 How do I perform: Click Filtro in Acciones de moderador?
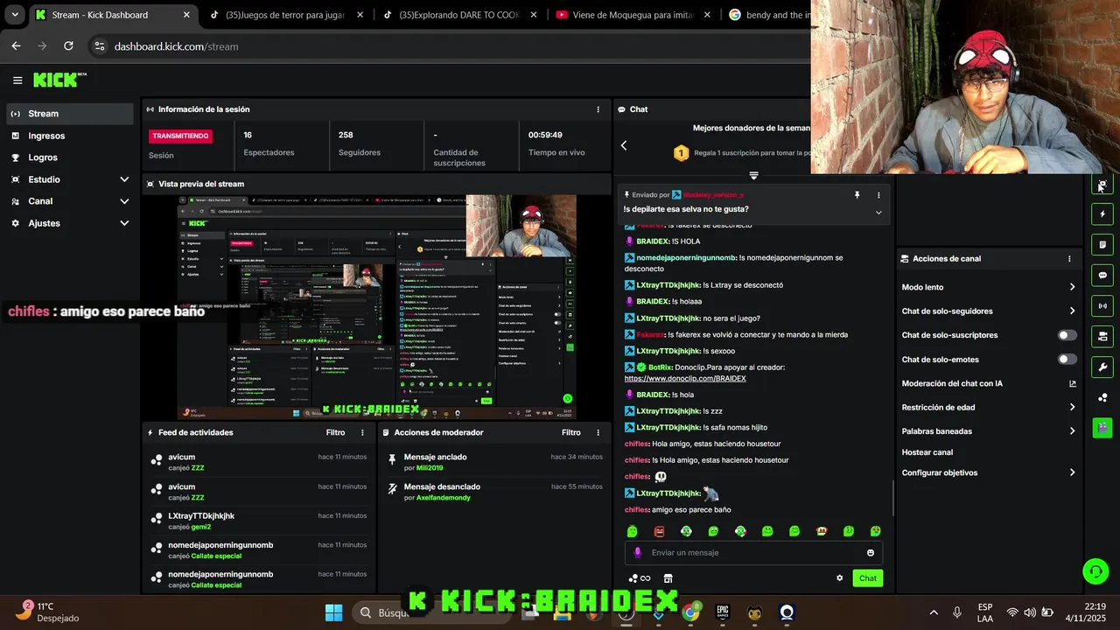(x=570, y=432)
